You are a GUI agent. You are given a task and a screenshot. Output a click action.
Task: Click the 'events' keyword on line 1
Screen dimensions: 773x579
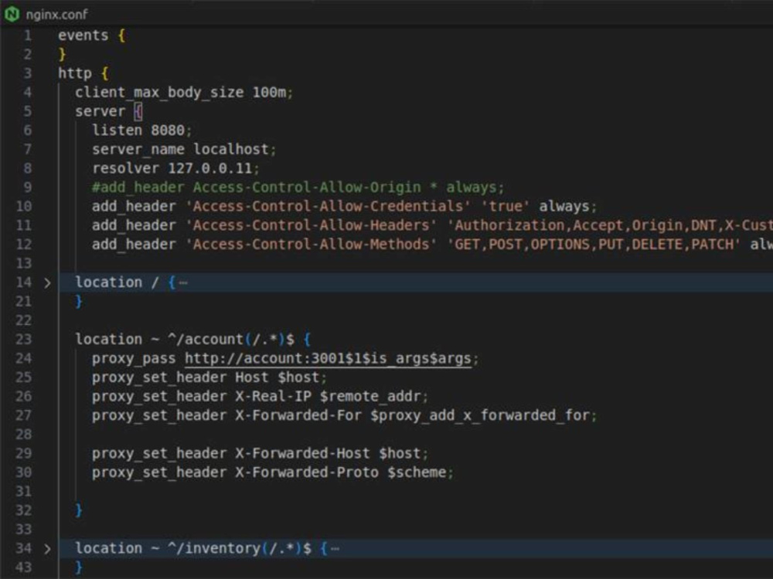83,36
